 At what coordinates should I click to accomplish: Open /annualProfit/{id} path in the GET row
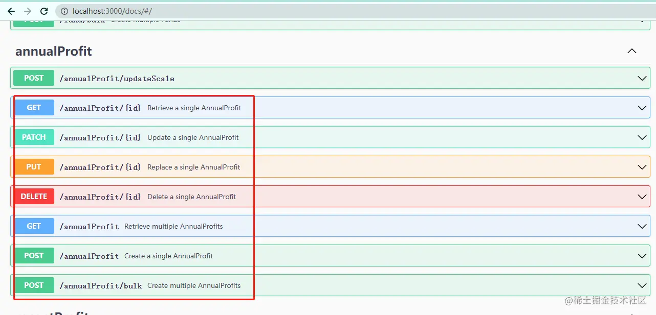click(100, 108)
